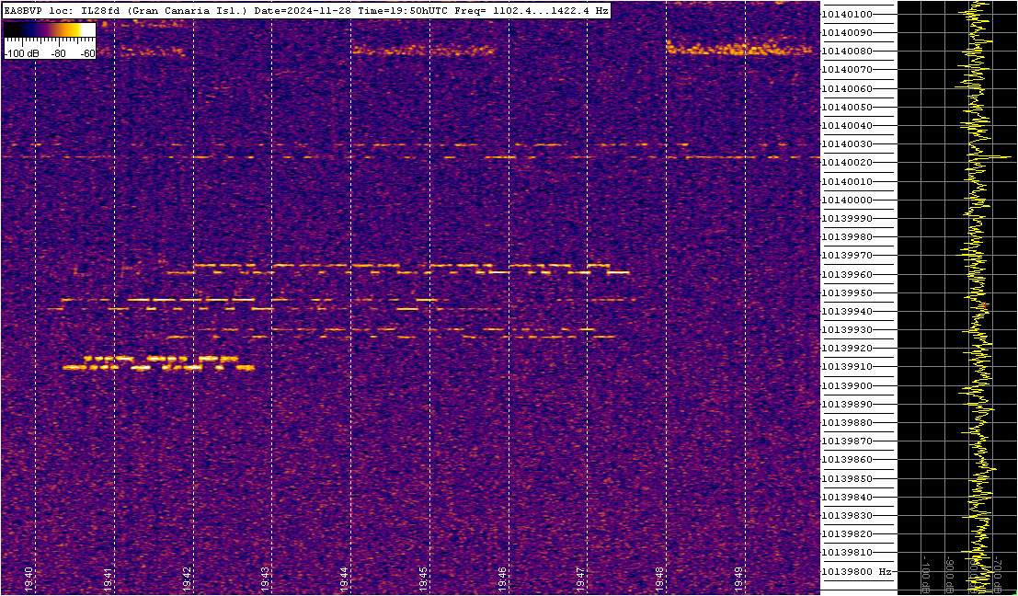Click the -80 legend label
The width and height of the screenshot is (1018, 596).
coord(57,53)
